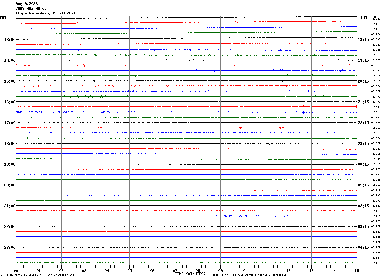Click the -51194 DC offset value

pyautogui.click(x=376, y=216)
